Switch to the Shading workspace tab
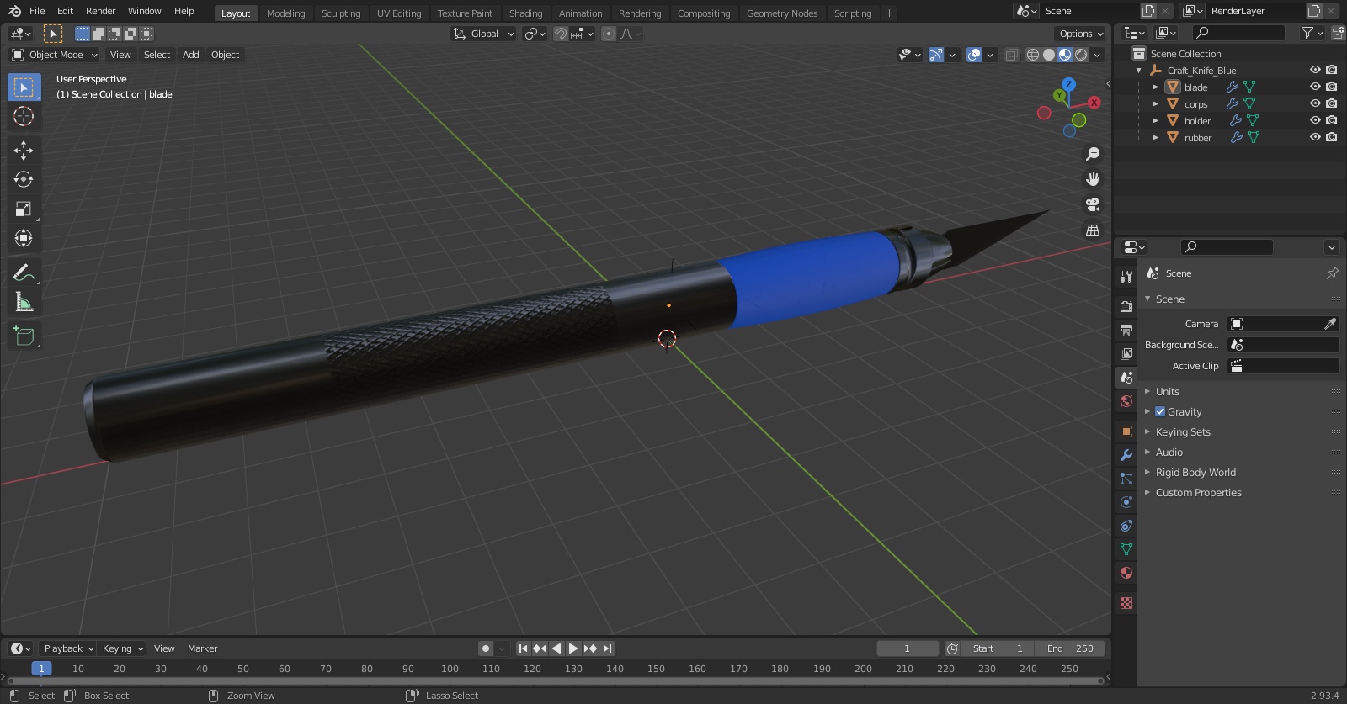This screenshot has width=1347, height=704. pyautogui.click(x=525, y=13)
